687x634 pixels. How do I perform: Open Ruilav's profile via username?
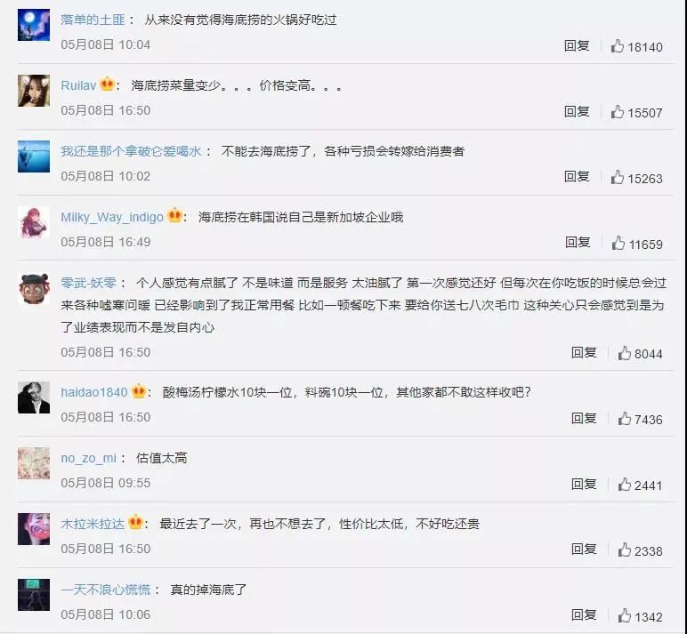click(x=78, y=85)
